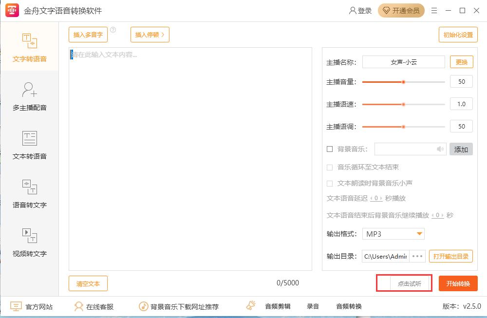Toggle 文本朗读时背景音乐小声 checkbox

330,184
